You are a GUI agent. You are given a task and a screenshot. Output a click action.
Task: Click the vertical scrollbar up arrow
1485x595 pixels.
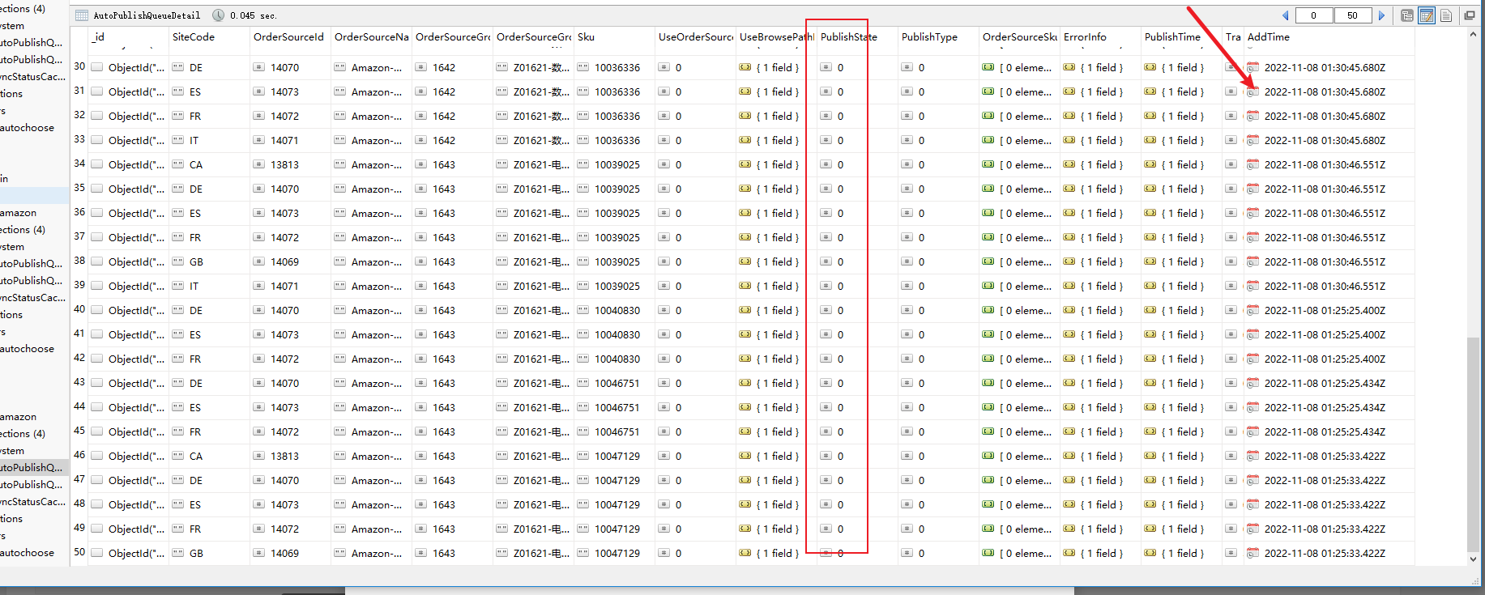tap(1473, 35)
